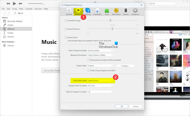Click the Next track fast-forward button
Image resolution: width=190 pixels, height=116 pixels.
(x=20, y=4)
